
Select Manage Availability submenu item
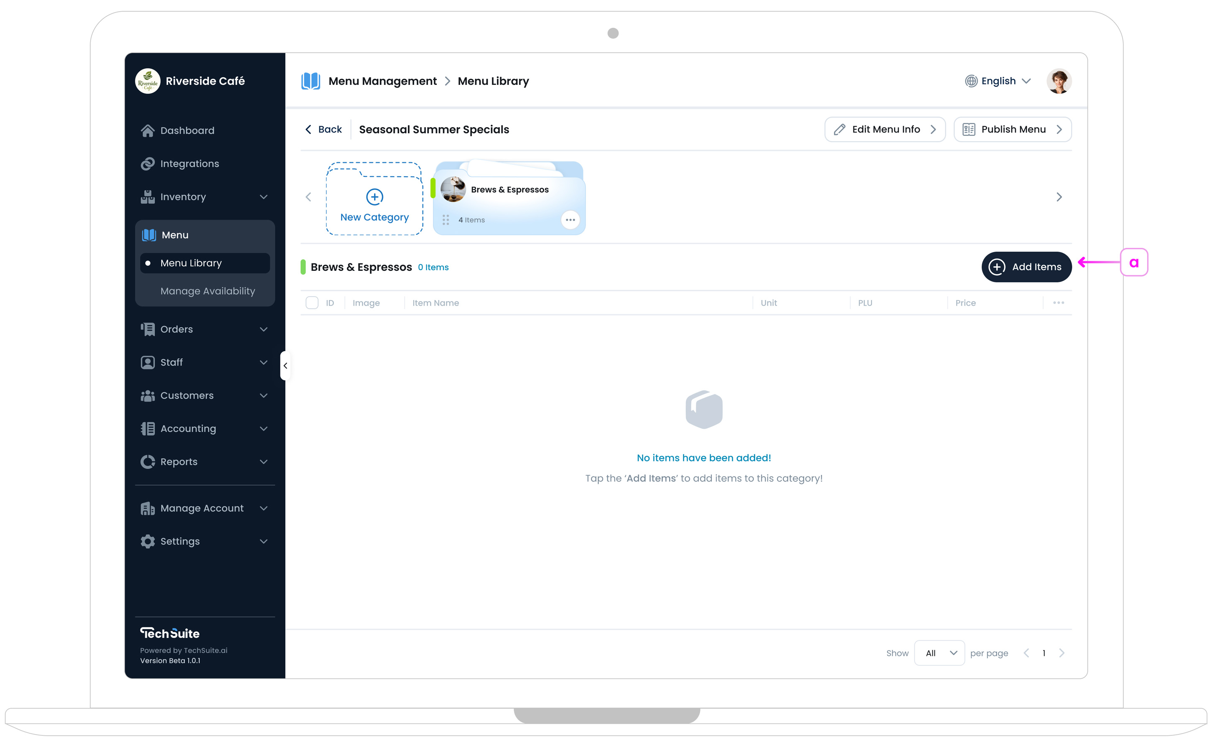[207, 291]
